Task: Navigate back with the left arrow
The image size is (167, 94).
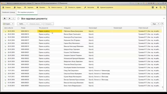Action: tap(10, 19)
